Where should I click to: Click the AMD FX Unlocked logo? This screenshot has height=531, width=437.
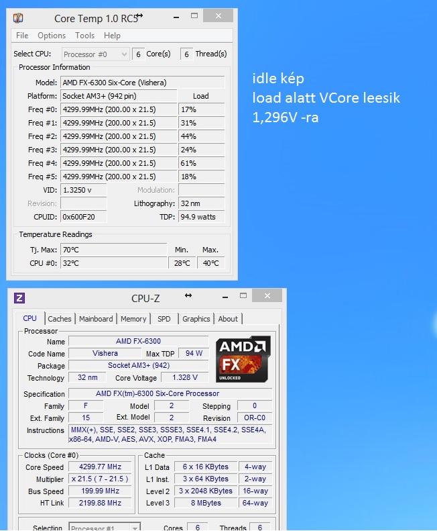pyautogui.click(x=243, y=359)
